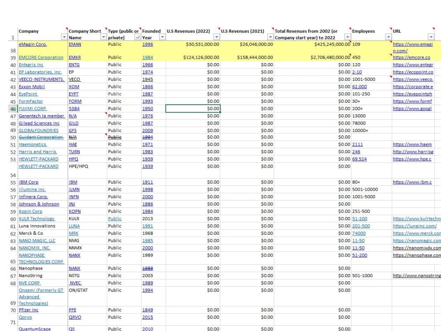Open the Employees column filter dropdown
The height and width of the screenshot is (331, 441).
388,37
